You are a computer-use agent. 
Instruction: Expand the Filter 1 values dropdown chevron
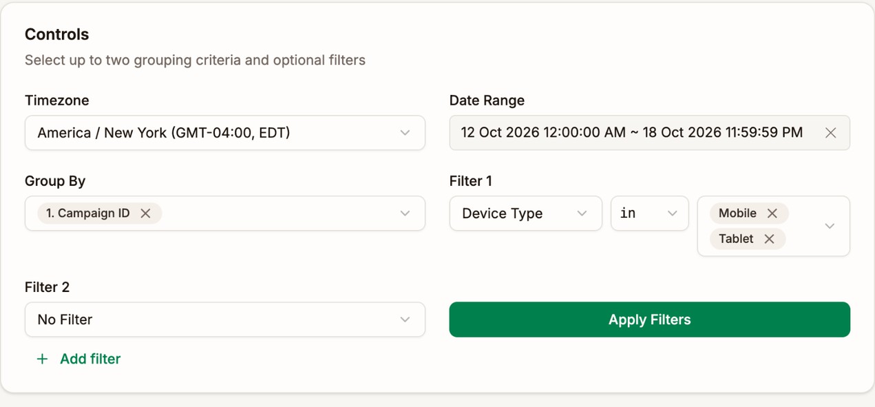click(830, 226)
